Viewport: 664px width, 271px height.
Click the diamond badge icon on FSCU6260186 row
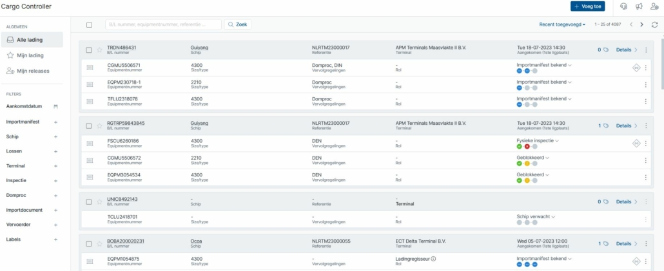pos(636,144)
